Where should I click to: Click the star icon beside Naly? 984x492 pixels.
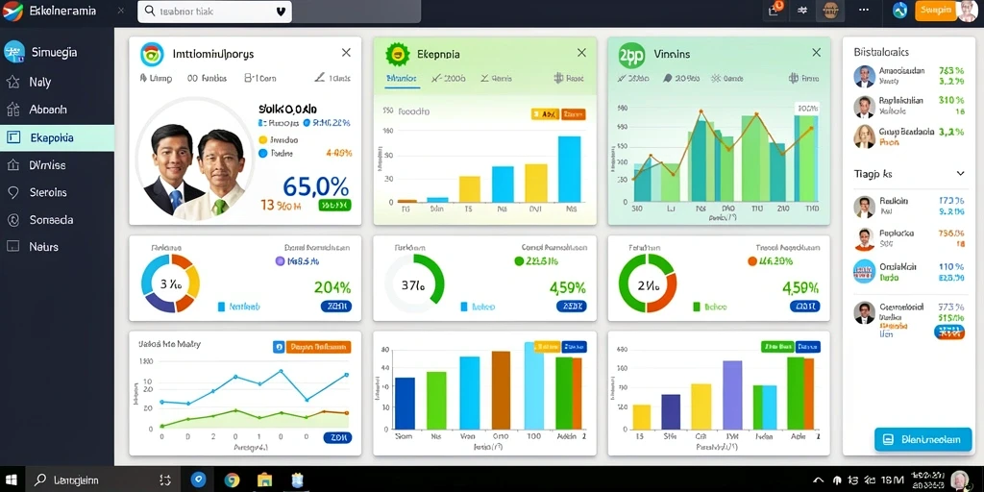[x=13, y=83]
